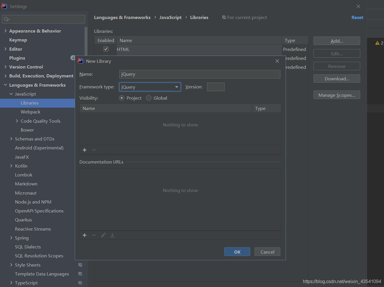The height and width of the screenshot is (287, 384).
Task: Click the Settings search field
Action: [x=43, y=19]
